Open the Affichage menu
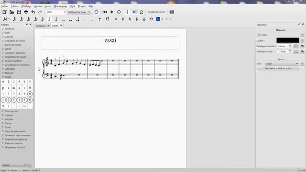 (26, 6)
